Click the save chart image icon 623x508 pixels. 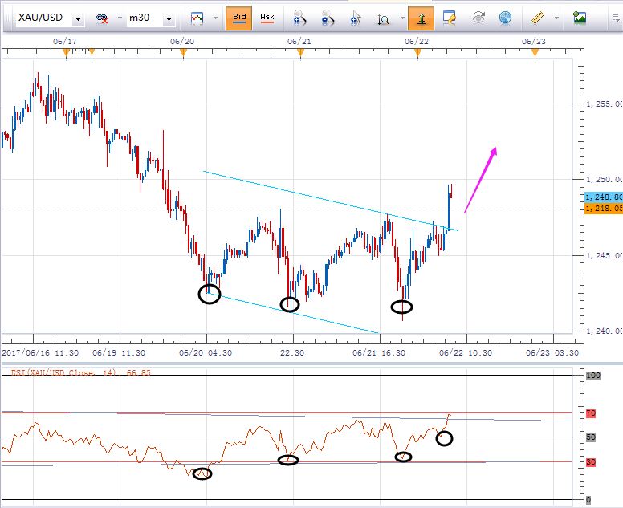(580, 17)
